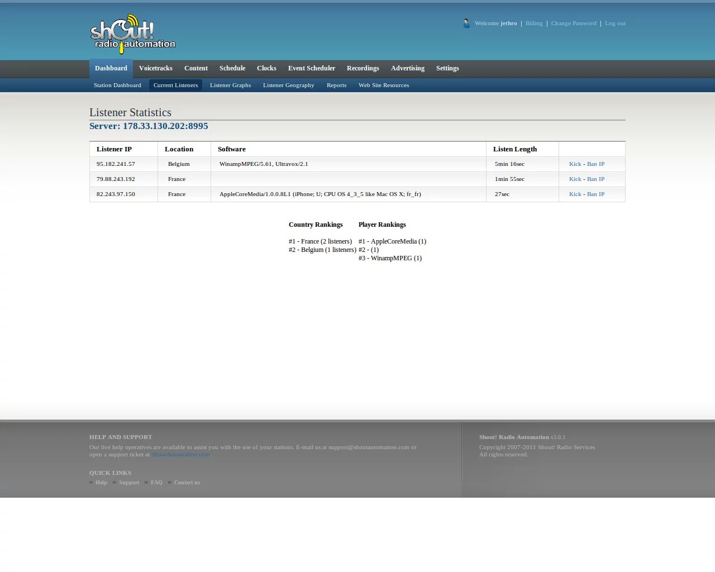Open the Billing link
This screenshot has height=572, width=715.
click(x=533, y=23)
